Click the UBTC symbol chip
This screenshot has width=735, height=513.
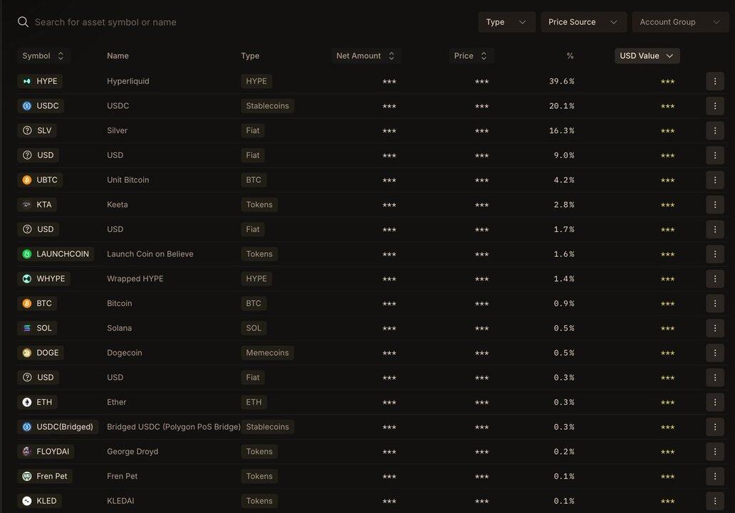click(40, 180)
